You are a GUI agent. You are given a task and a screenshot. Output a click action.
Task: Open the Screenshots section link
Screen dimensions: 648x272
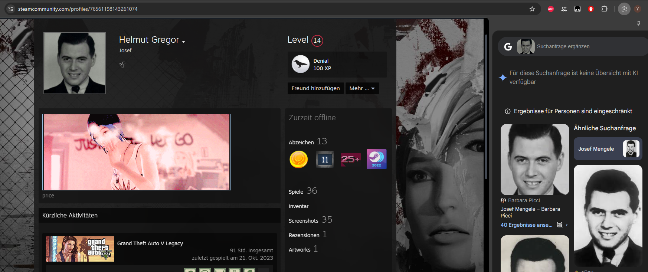(303, 221)
